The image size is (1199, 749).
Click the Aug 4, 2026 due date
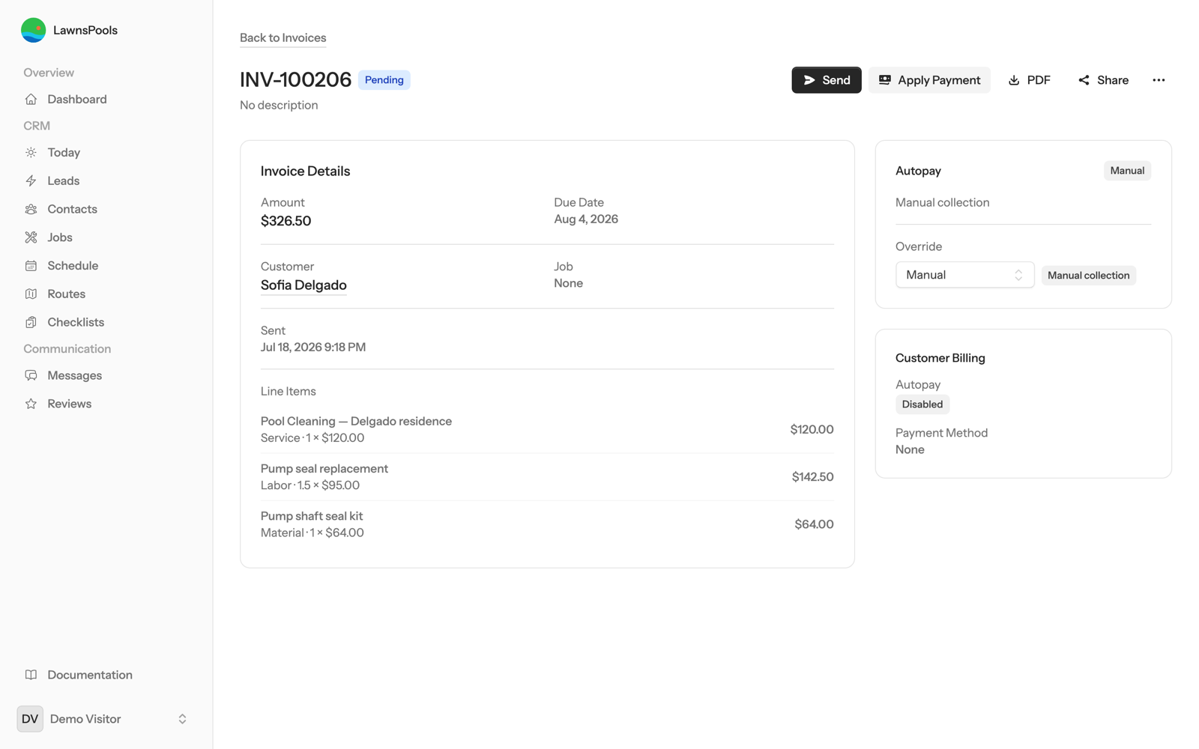coord(586,219)
